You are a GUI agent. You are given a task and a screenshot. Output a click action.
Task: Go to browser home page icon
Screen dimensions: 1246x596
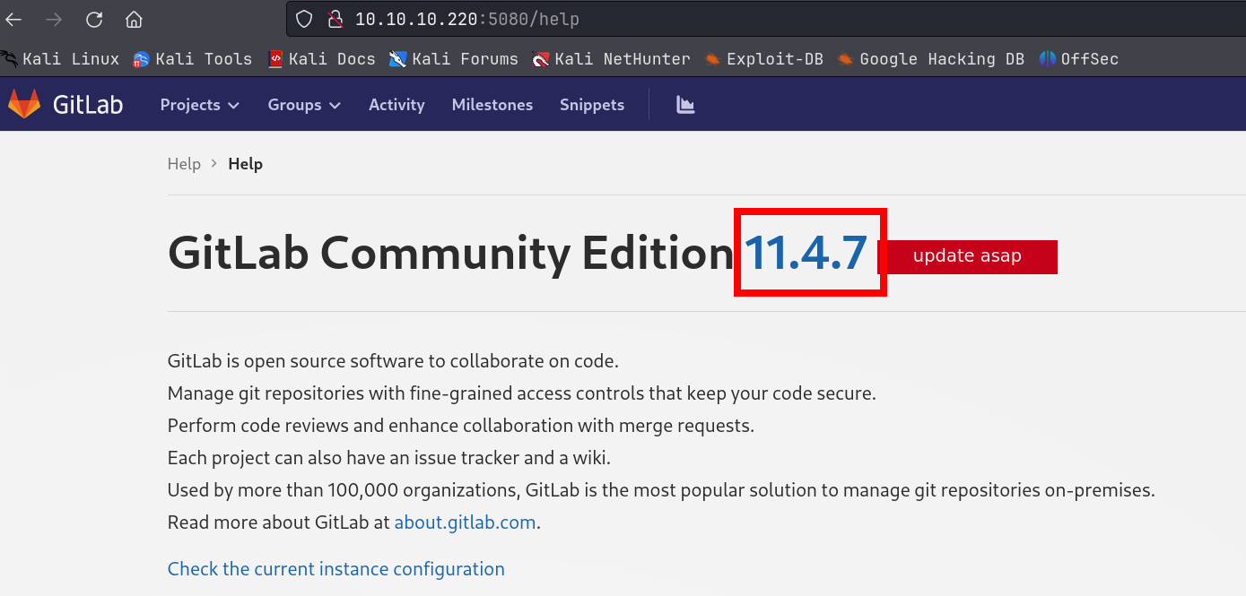134,19
